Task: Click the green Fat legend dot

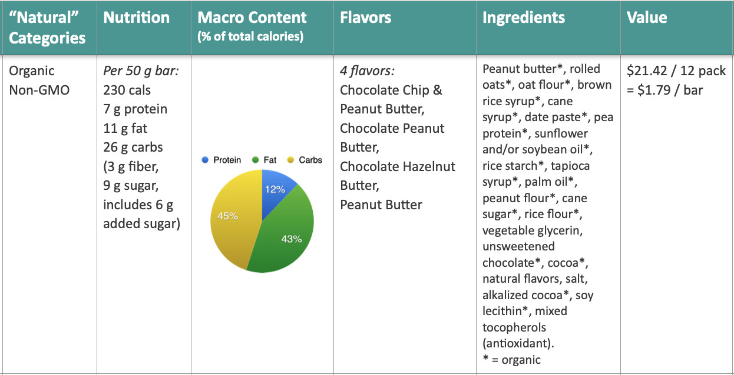Action: (x=255, y=160)
